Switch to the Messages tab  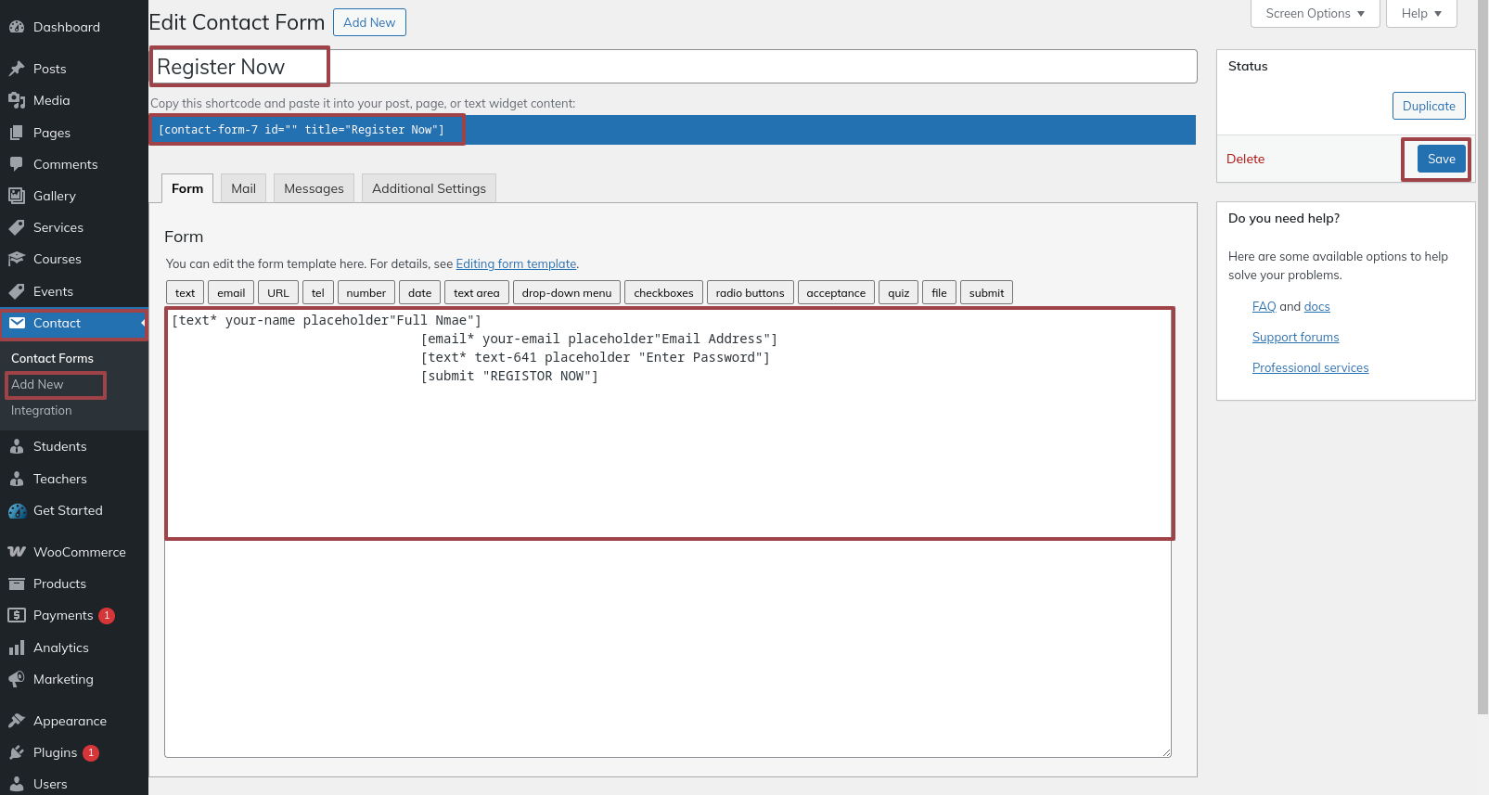(x=314, y=188)
